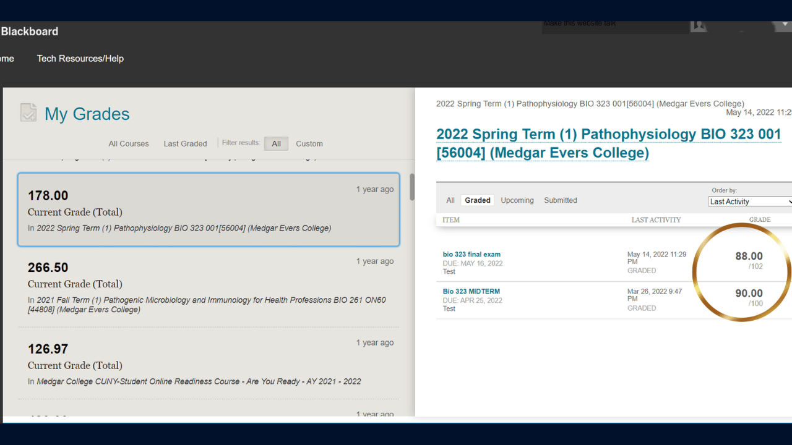
Task: Select the 126.97 Online Readiness Course entry
Action: (x=208, y=363)
